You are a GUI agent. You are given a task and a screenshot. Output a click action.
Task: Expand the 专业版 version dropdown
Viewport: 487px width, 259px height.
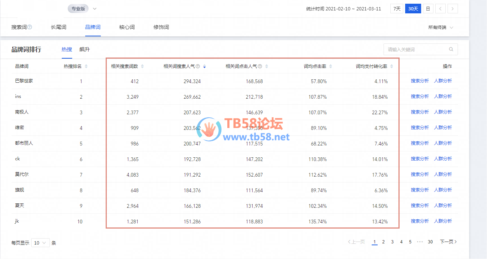[94, 9]
